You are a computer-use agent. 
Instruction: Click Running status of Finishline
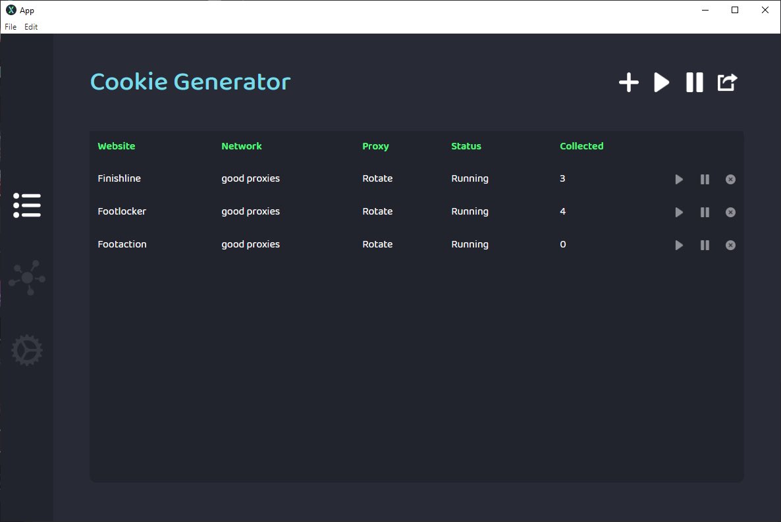(470, 179)
